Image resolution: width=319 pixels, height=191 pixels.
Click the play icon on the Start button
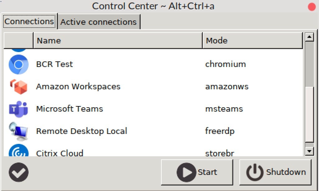click(186, 172)
